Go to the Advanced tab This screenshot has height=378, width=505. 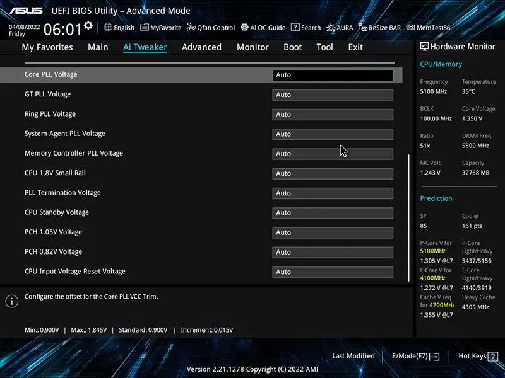(201, 47)
